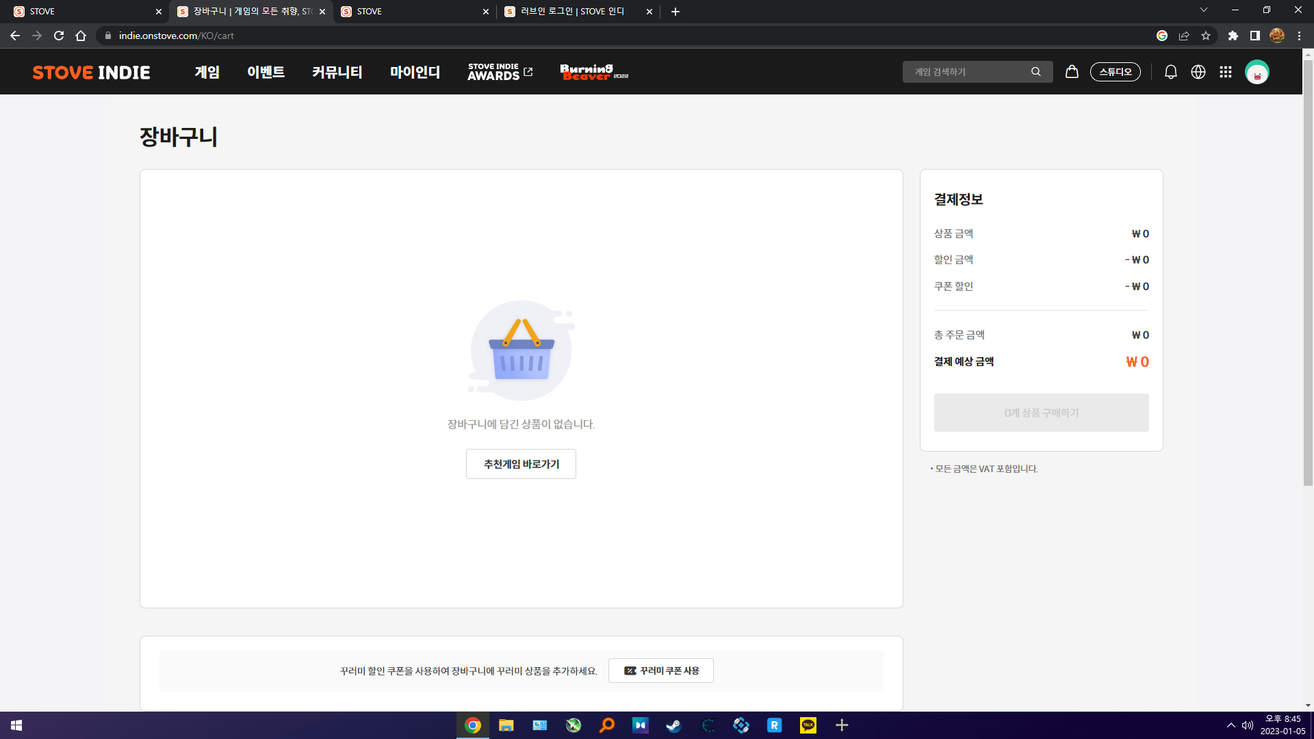
Task: Click the search magnifier icon
Action: 1035,72
